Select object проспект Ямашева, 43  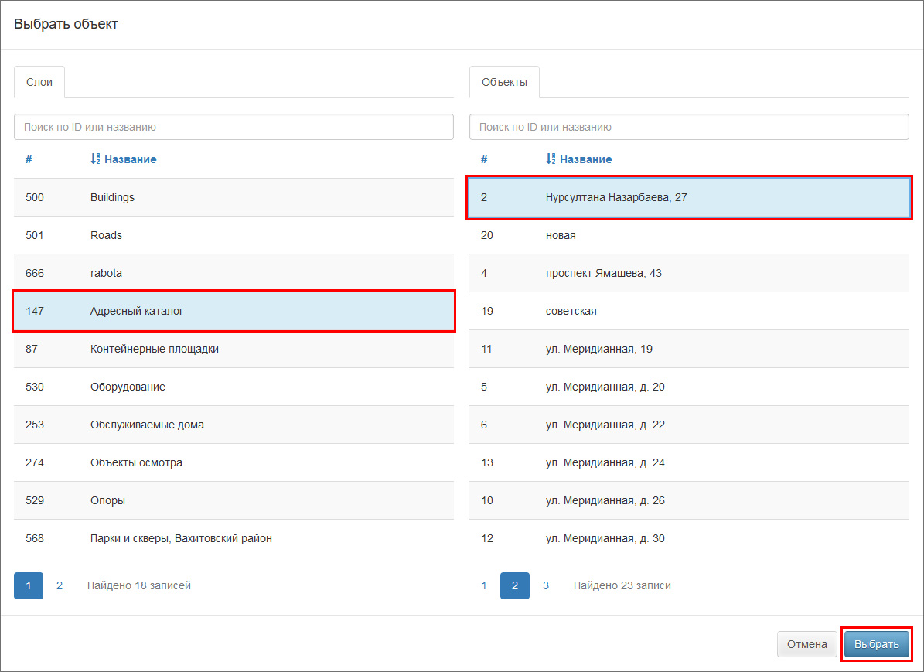(688, 273)
